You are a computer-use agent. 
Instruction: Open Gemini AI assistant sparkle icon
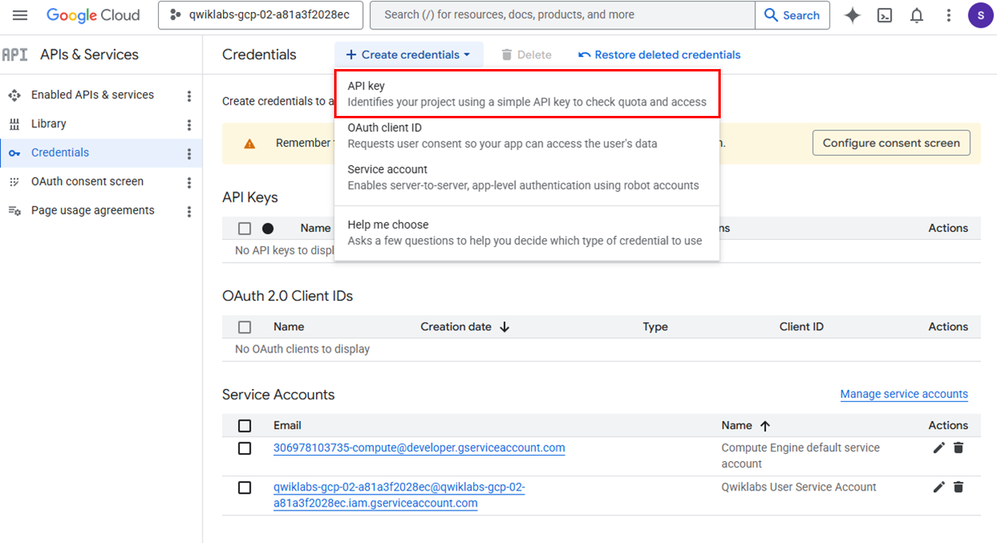853,15
